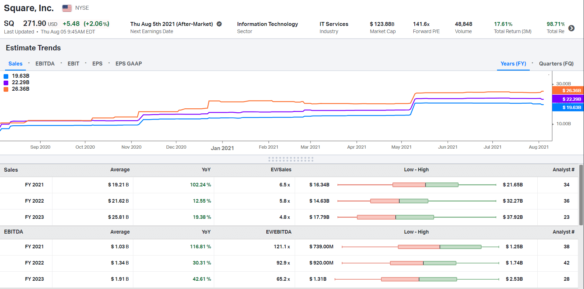Click the verified checkmark beside the earnings date
584x289 pixels.
click(219, 24)
